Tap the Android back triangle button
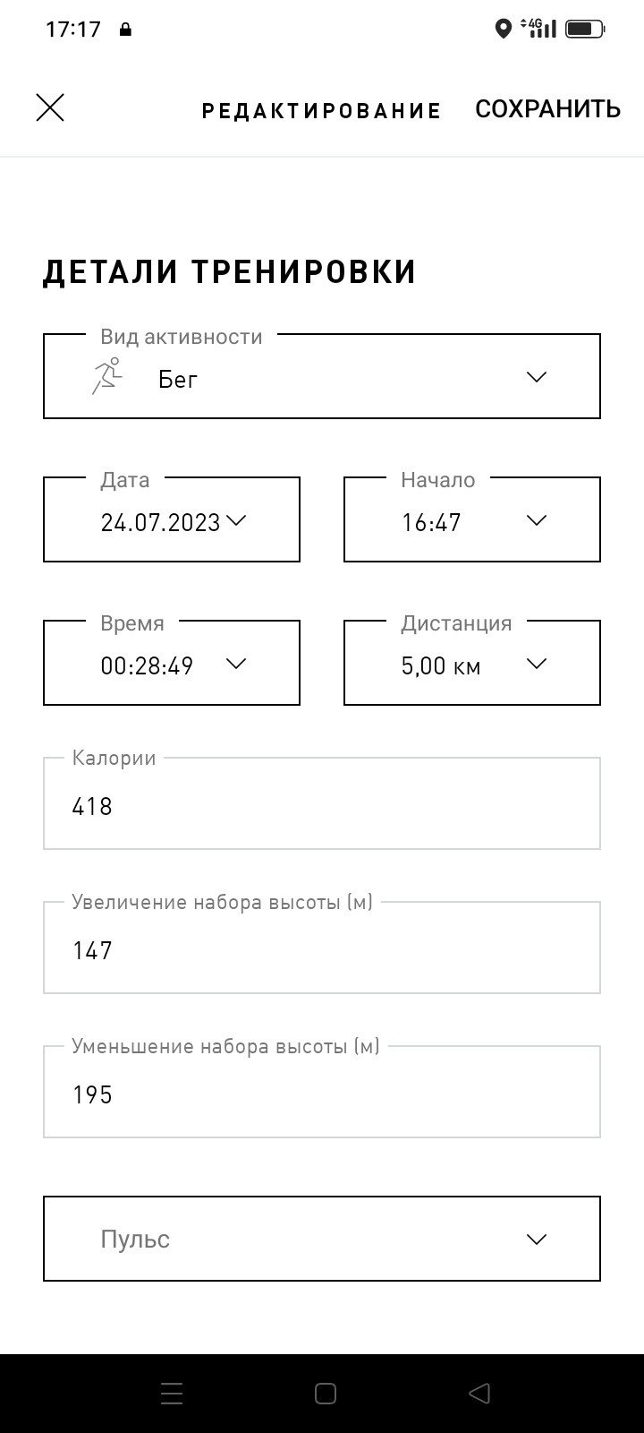The image size is (644, 1433). pos(479,1394)
